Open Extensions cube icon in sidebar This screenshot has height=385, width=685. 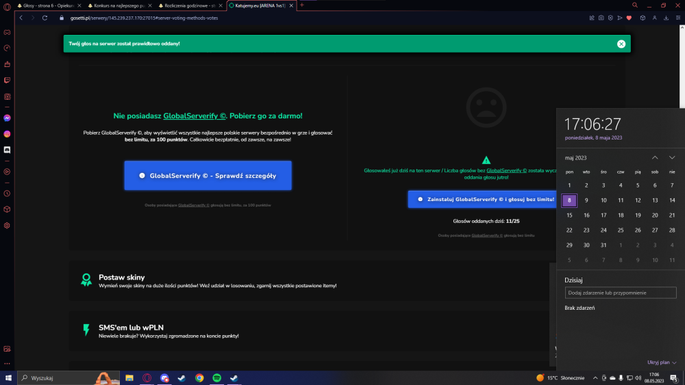tap(7, 209)
